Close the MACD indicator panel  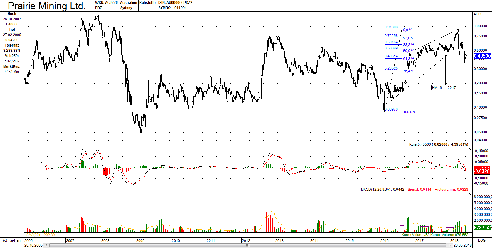[x=470, y=149]
